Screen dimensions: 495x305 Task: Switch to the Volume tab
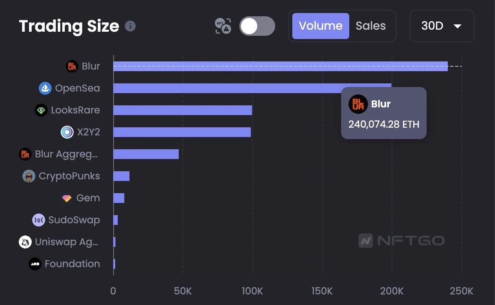pos(320,26)
